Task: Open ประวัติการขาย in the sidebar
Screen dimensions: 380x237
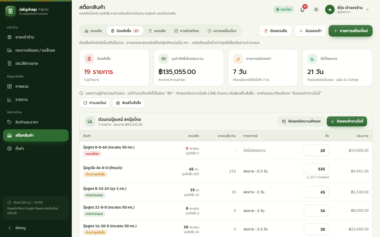Action: 36,63
